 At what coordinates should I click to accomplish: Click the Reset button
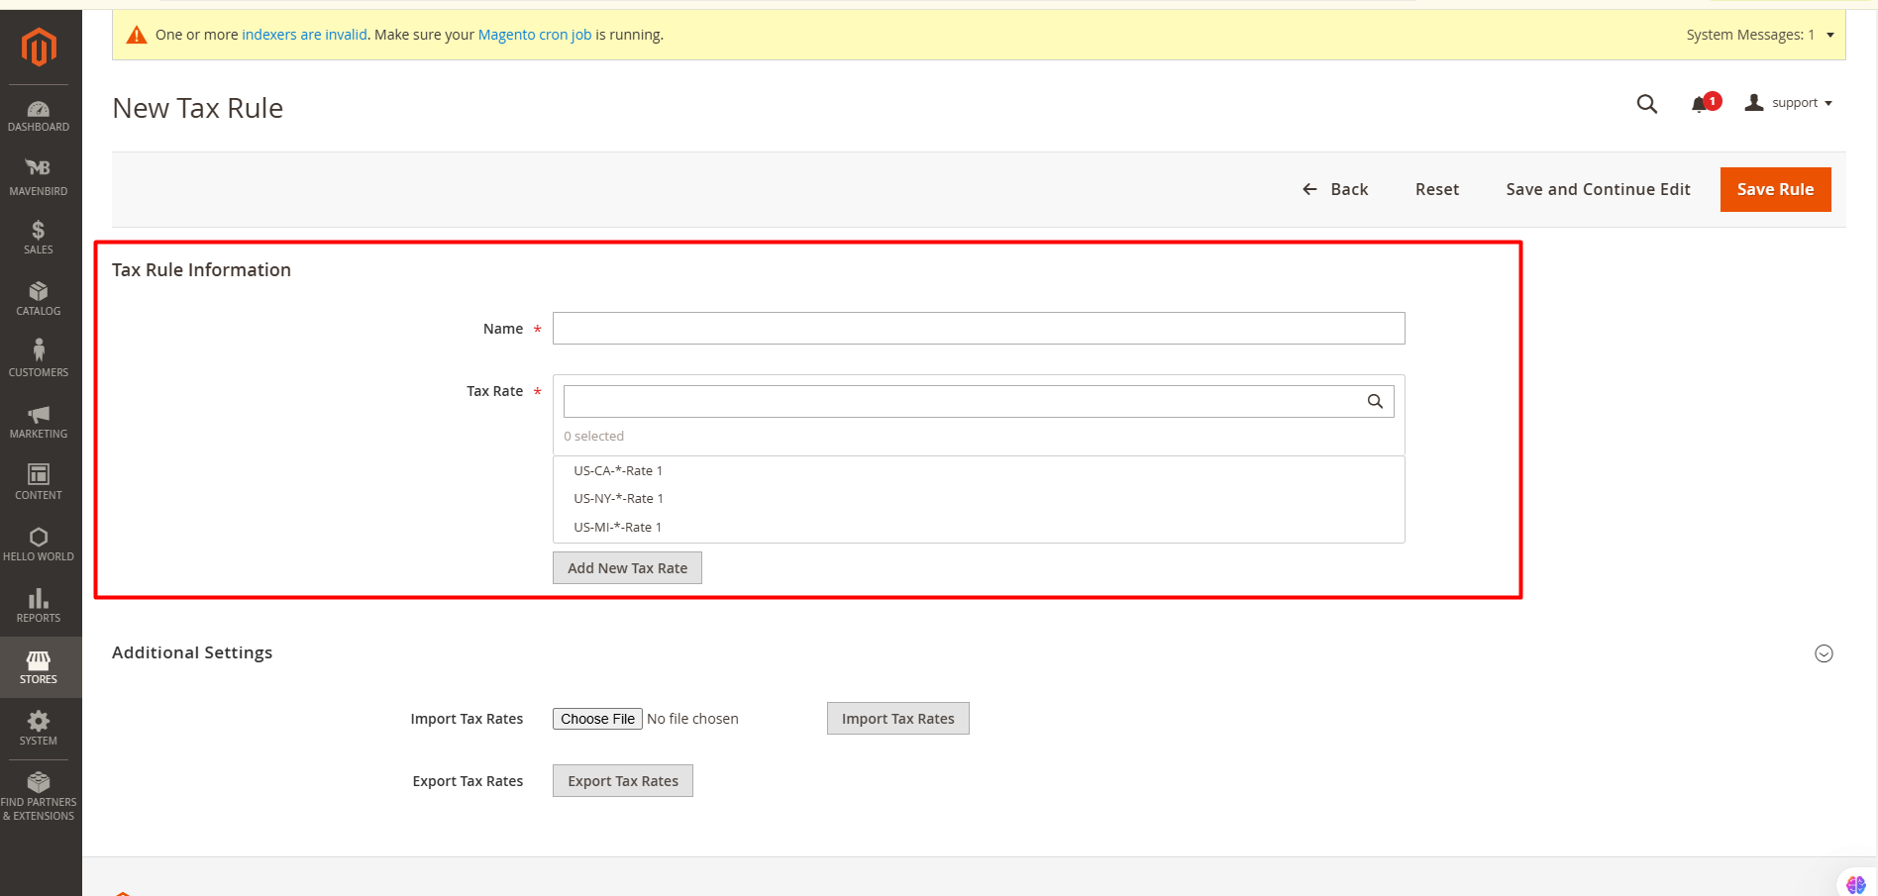[x=1436, y=189]
